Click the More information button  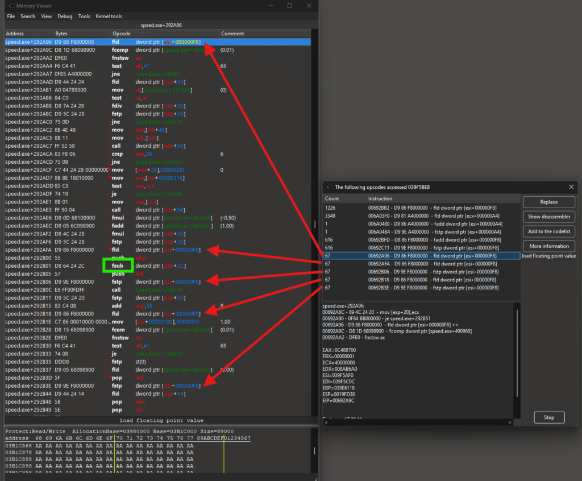pyautogui.click(x=548, y=246)
